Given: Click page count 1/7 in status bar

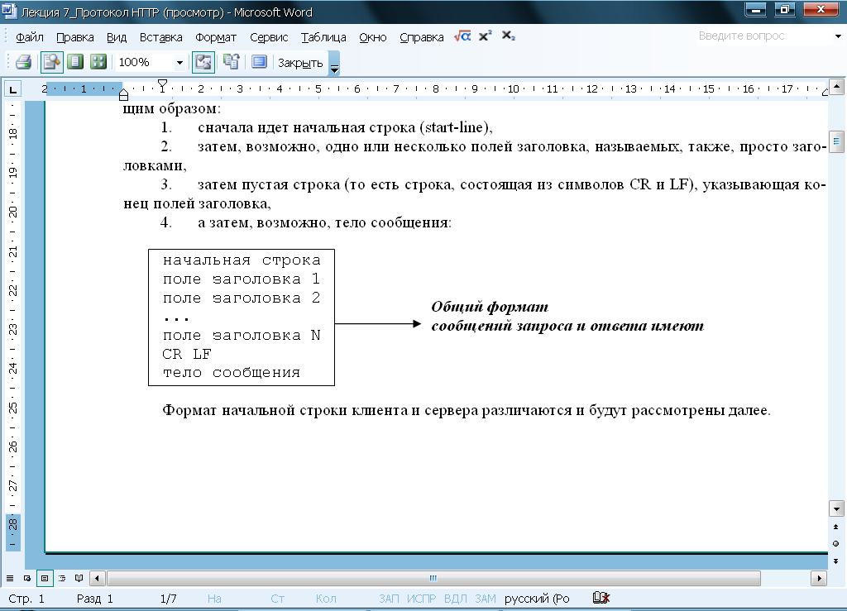Looking at the screenshot, I should coord(169,599).
